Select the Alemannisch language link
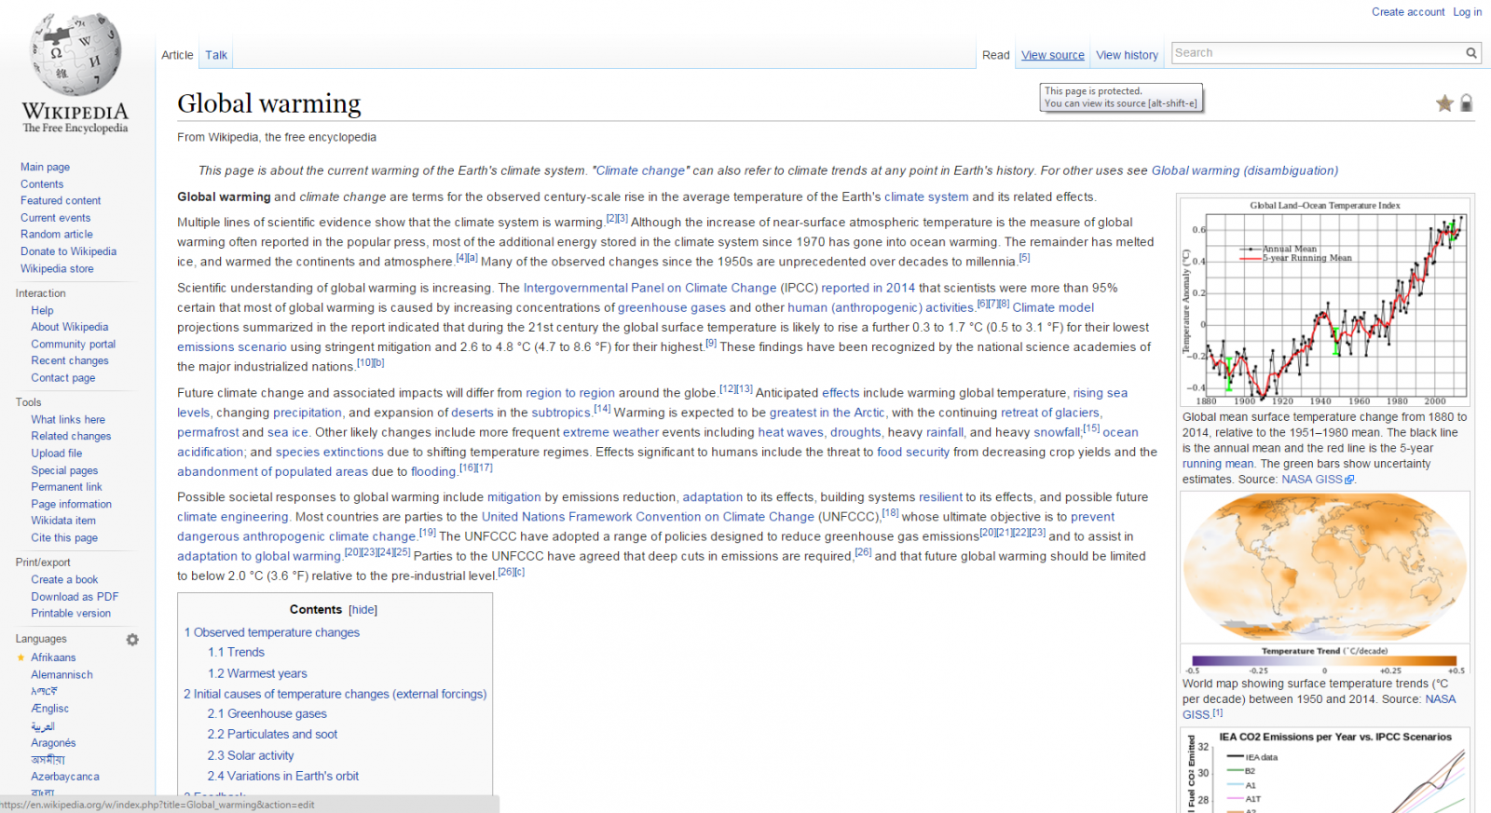The image size is (1491, 813). coord(62,675)
